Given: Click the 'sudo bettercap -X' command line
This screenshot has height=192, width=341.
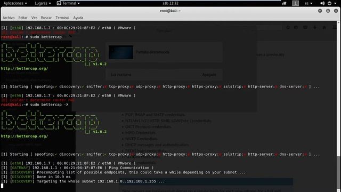Looking at the screenshot, I should (x=35, y=105).
